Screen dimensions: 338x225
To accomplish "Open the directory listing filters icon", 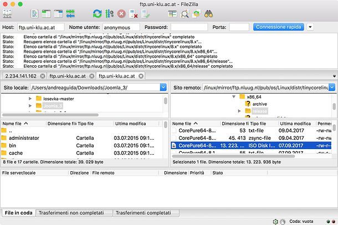I will 172,14.
